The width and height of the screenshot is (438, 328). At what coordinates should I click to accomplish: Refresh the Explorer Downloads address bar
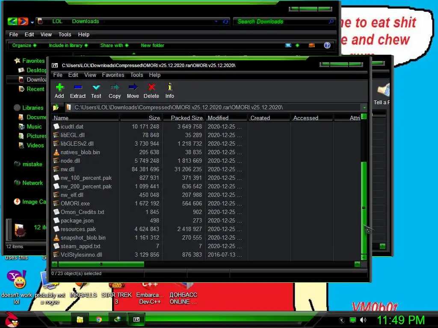point(225,21)
